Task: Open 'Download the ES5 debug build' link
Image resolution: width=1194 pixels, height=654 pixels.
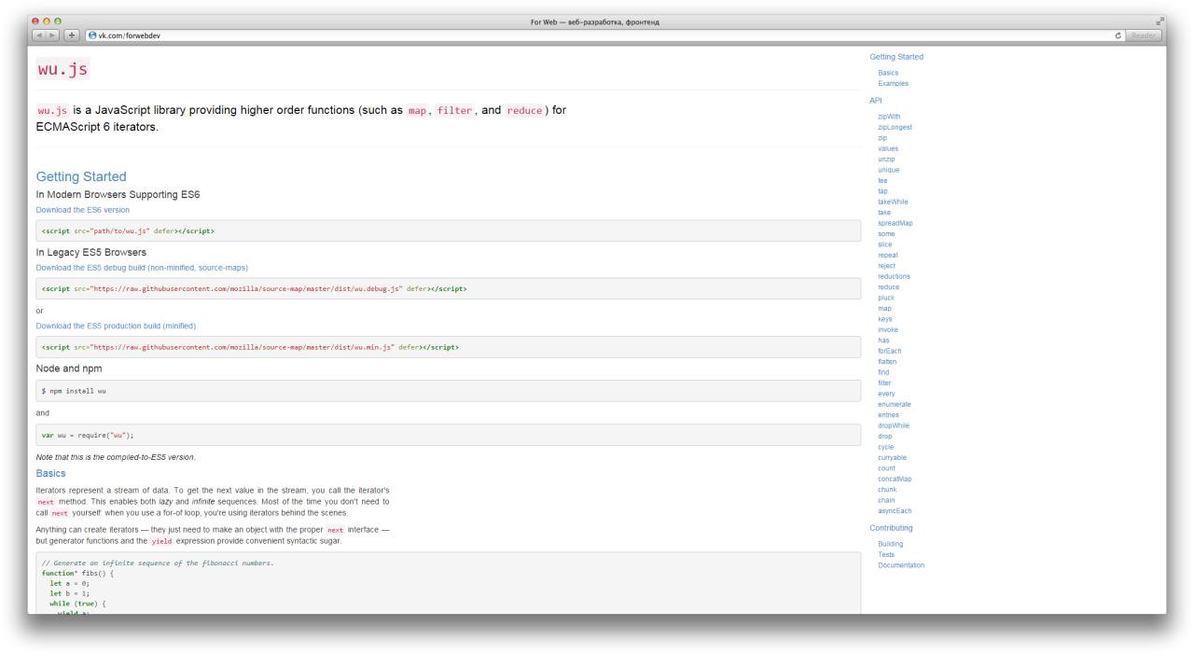Action: tap(142, 268)
